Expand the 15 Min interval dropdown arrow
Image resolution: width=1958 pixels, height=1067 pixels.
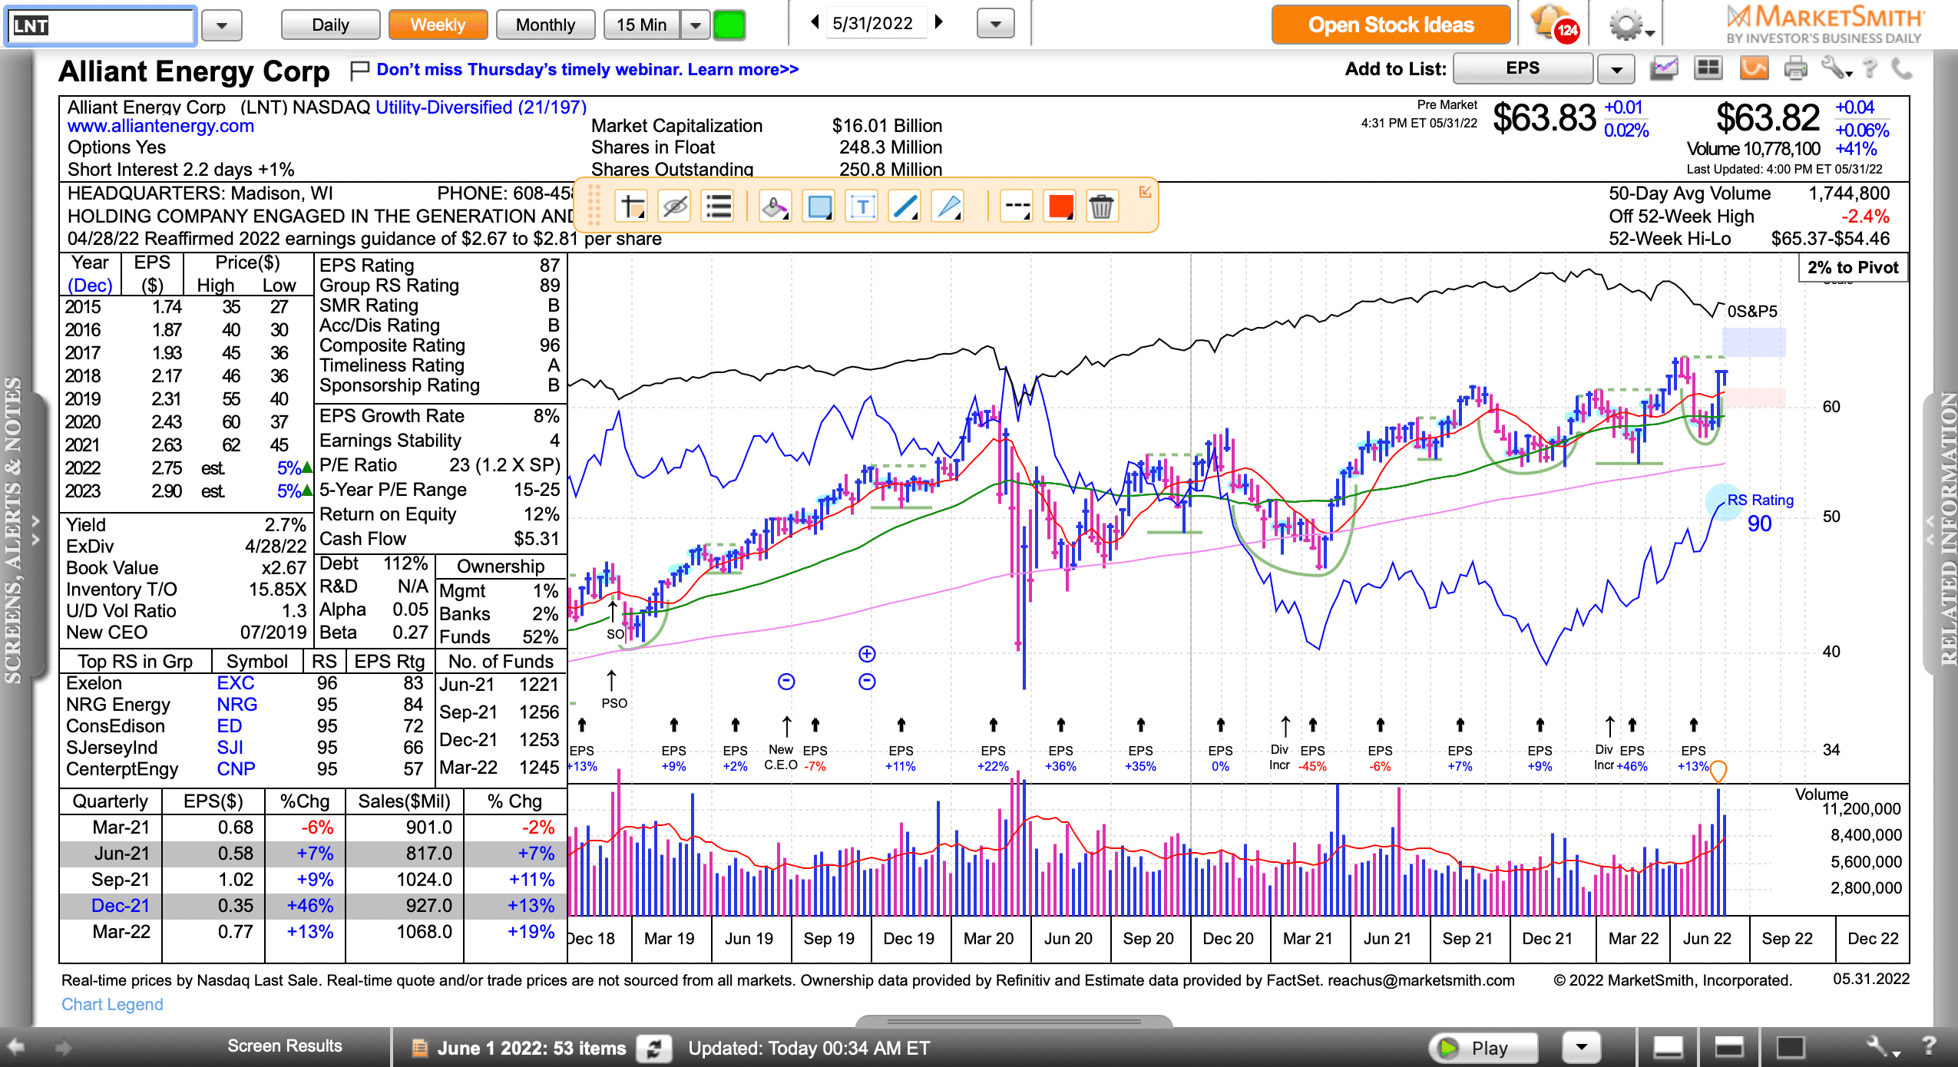click(x=695, y=25)
